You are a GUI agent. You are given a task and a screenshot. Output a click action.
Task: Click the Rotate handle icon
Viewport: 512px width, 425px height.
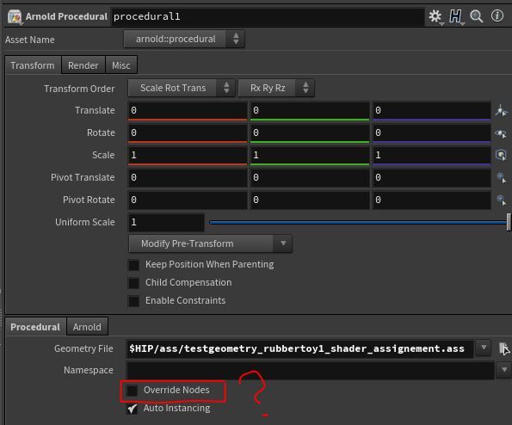501,133
